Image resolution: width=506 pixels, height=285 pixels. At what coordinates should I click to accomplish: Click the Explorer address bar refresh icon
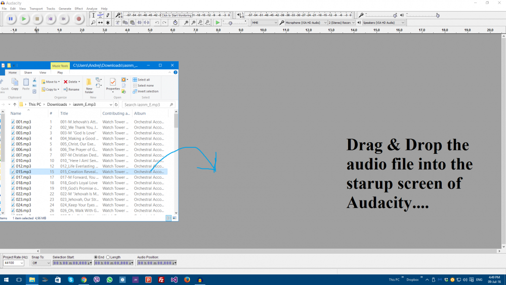coord(116,105)
